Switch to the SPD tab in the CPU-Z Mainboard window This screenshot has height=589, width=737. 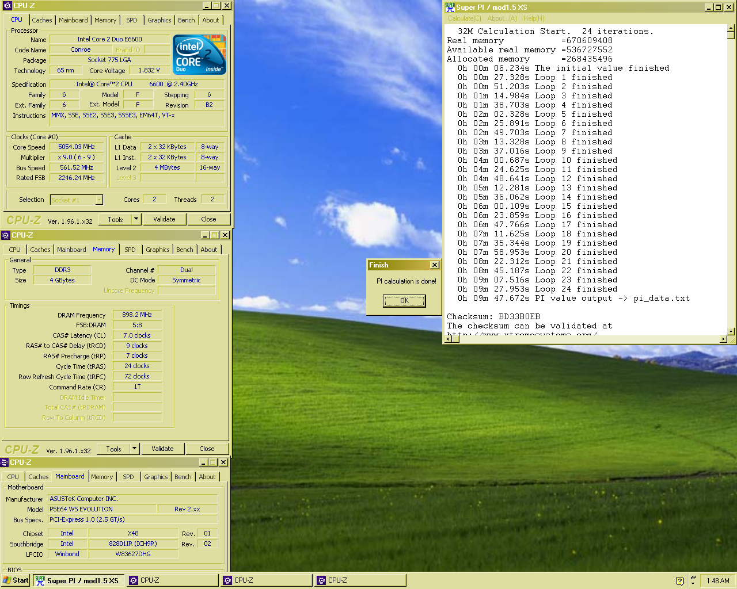(x=128, y=477)
